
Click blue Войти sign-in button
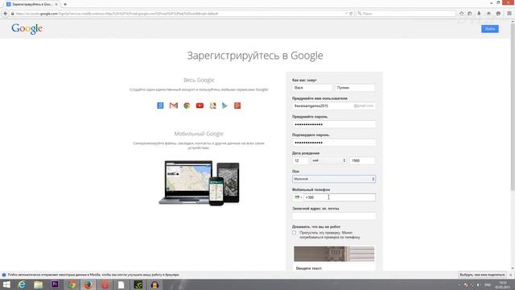coord(490,29)
